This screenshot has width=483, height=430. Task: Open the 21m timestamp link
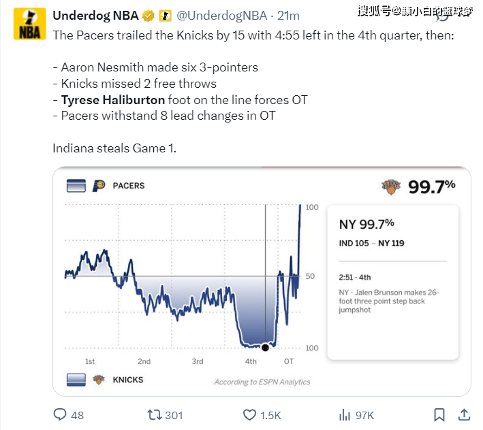[x=288, y=16]
